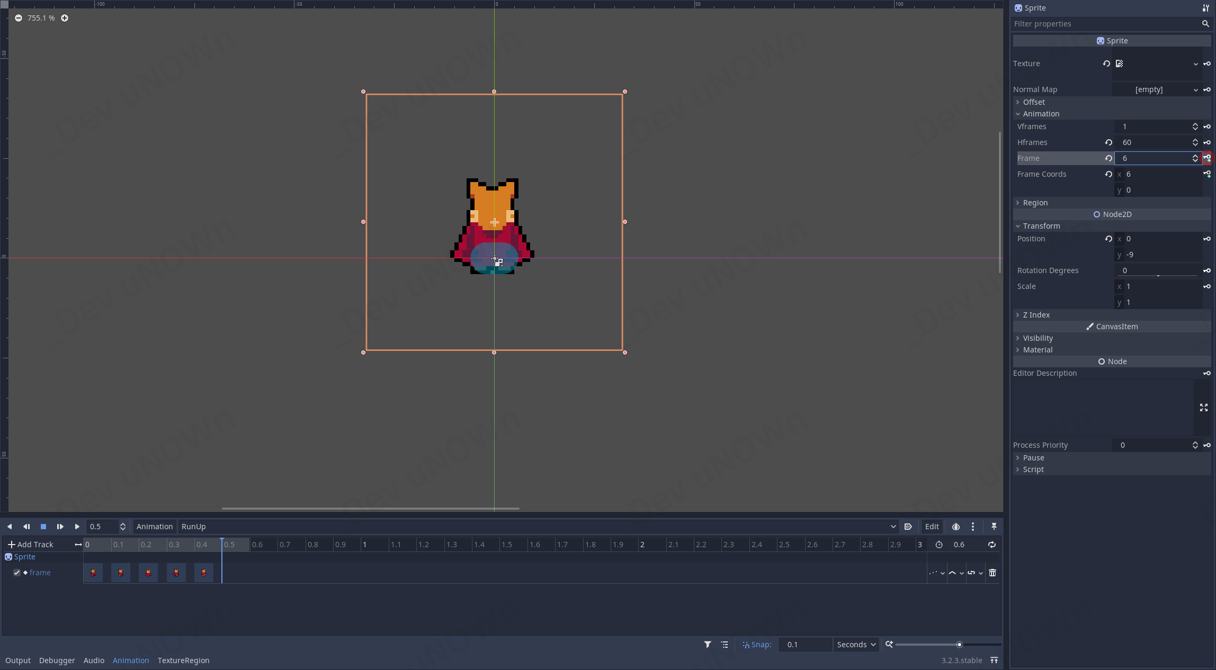1216x670 pixels.
Task: Click the keyframe icon next to Frame property
Action: tap(1207, 158)
